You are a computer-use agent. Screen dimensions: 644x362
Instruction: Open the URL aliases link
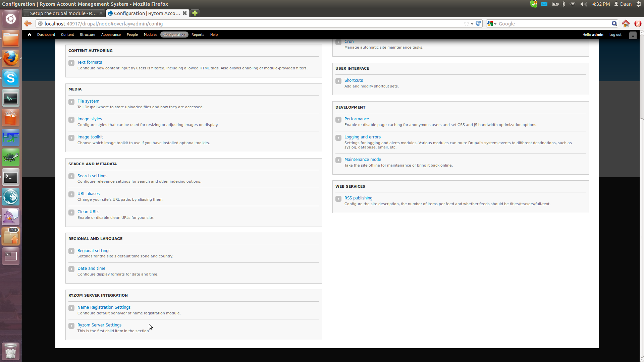pyautogui.click(x=88, y=193)
